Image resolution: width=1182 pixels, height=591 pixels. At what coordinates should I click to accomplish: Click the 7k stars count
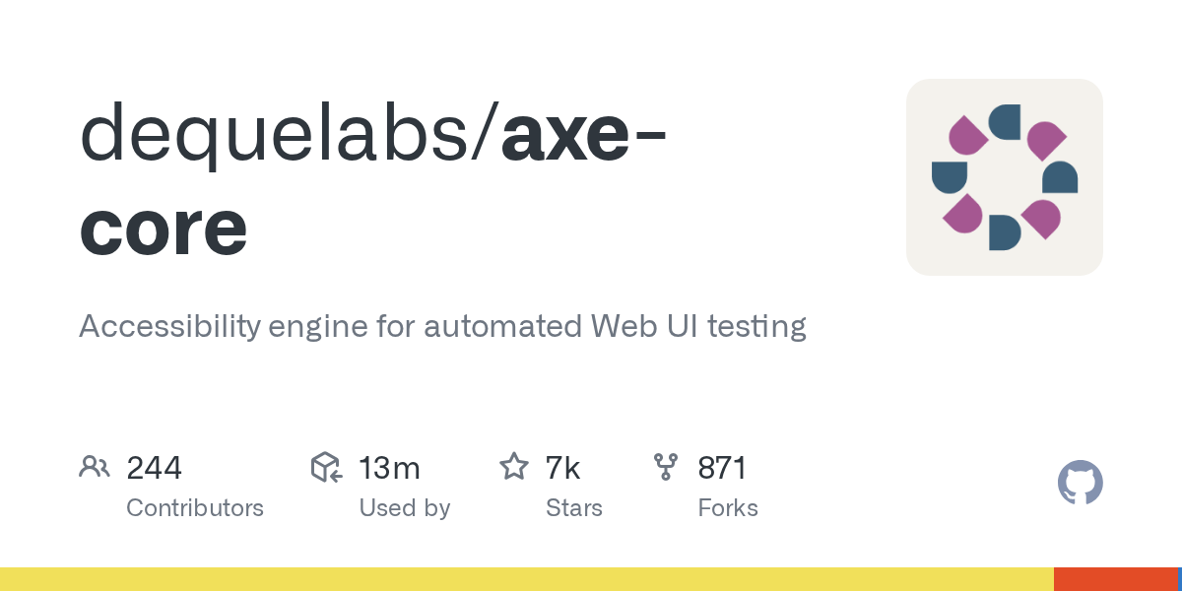[562, 468]
